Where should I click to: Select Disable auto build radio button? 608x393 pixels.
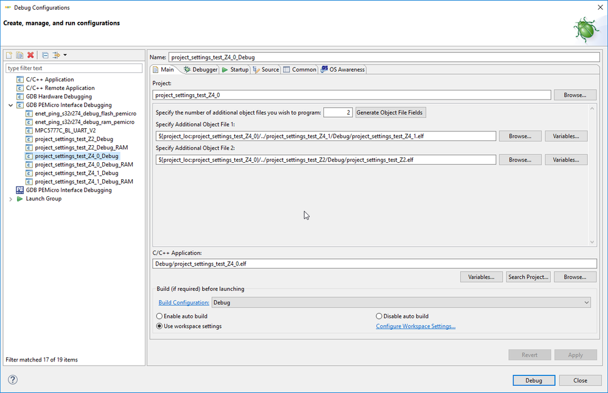(x=379, y=316)
